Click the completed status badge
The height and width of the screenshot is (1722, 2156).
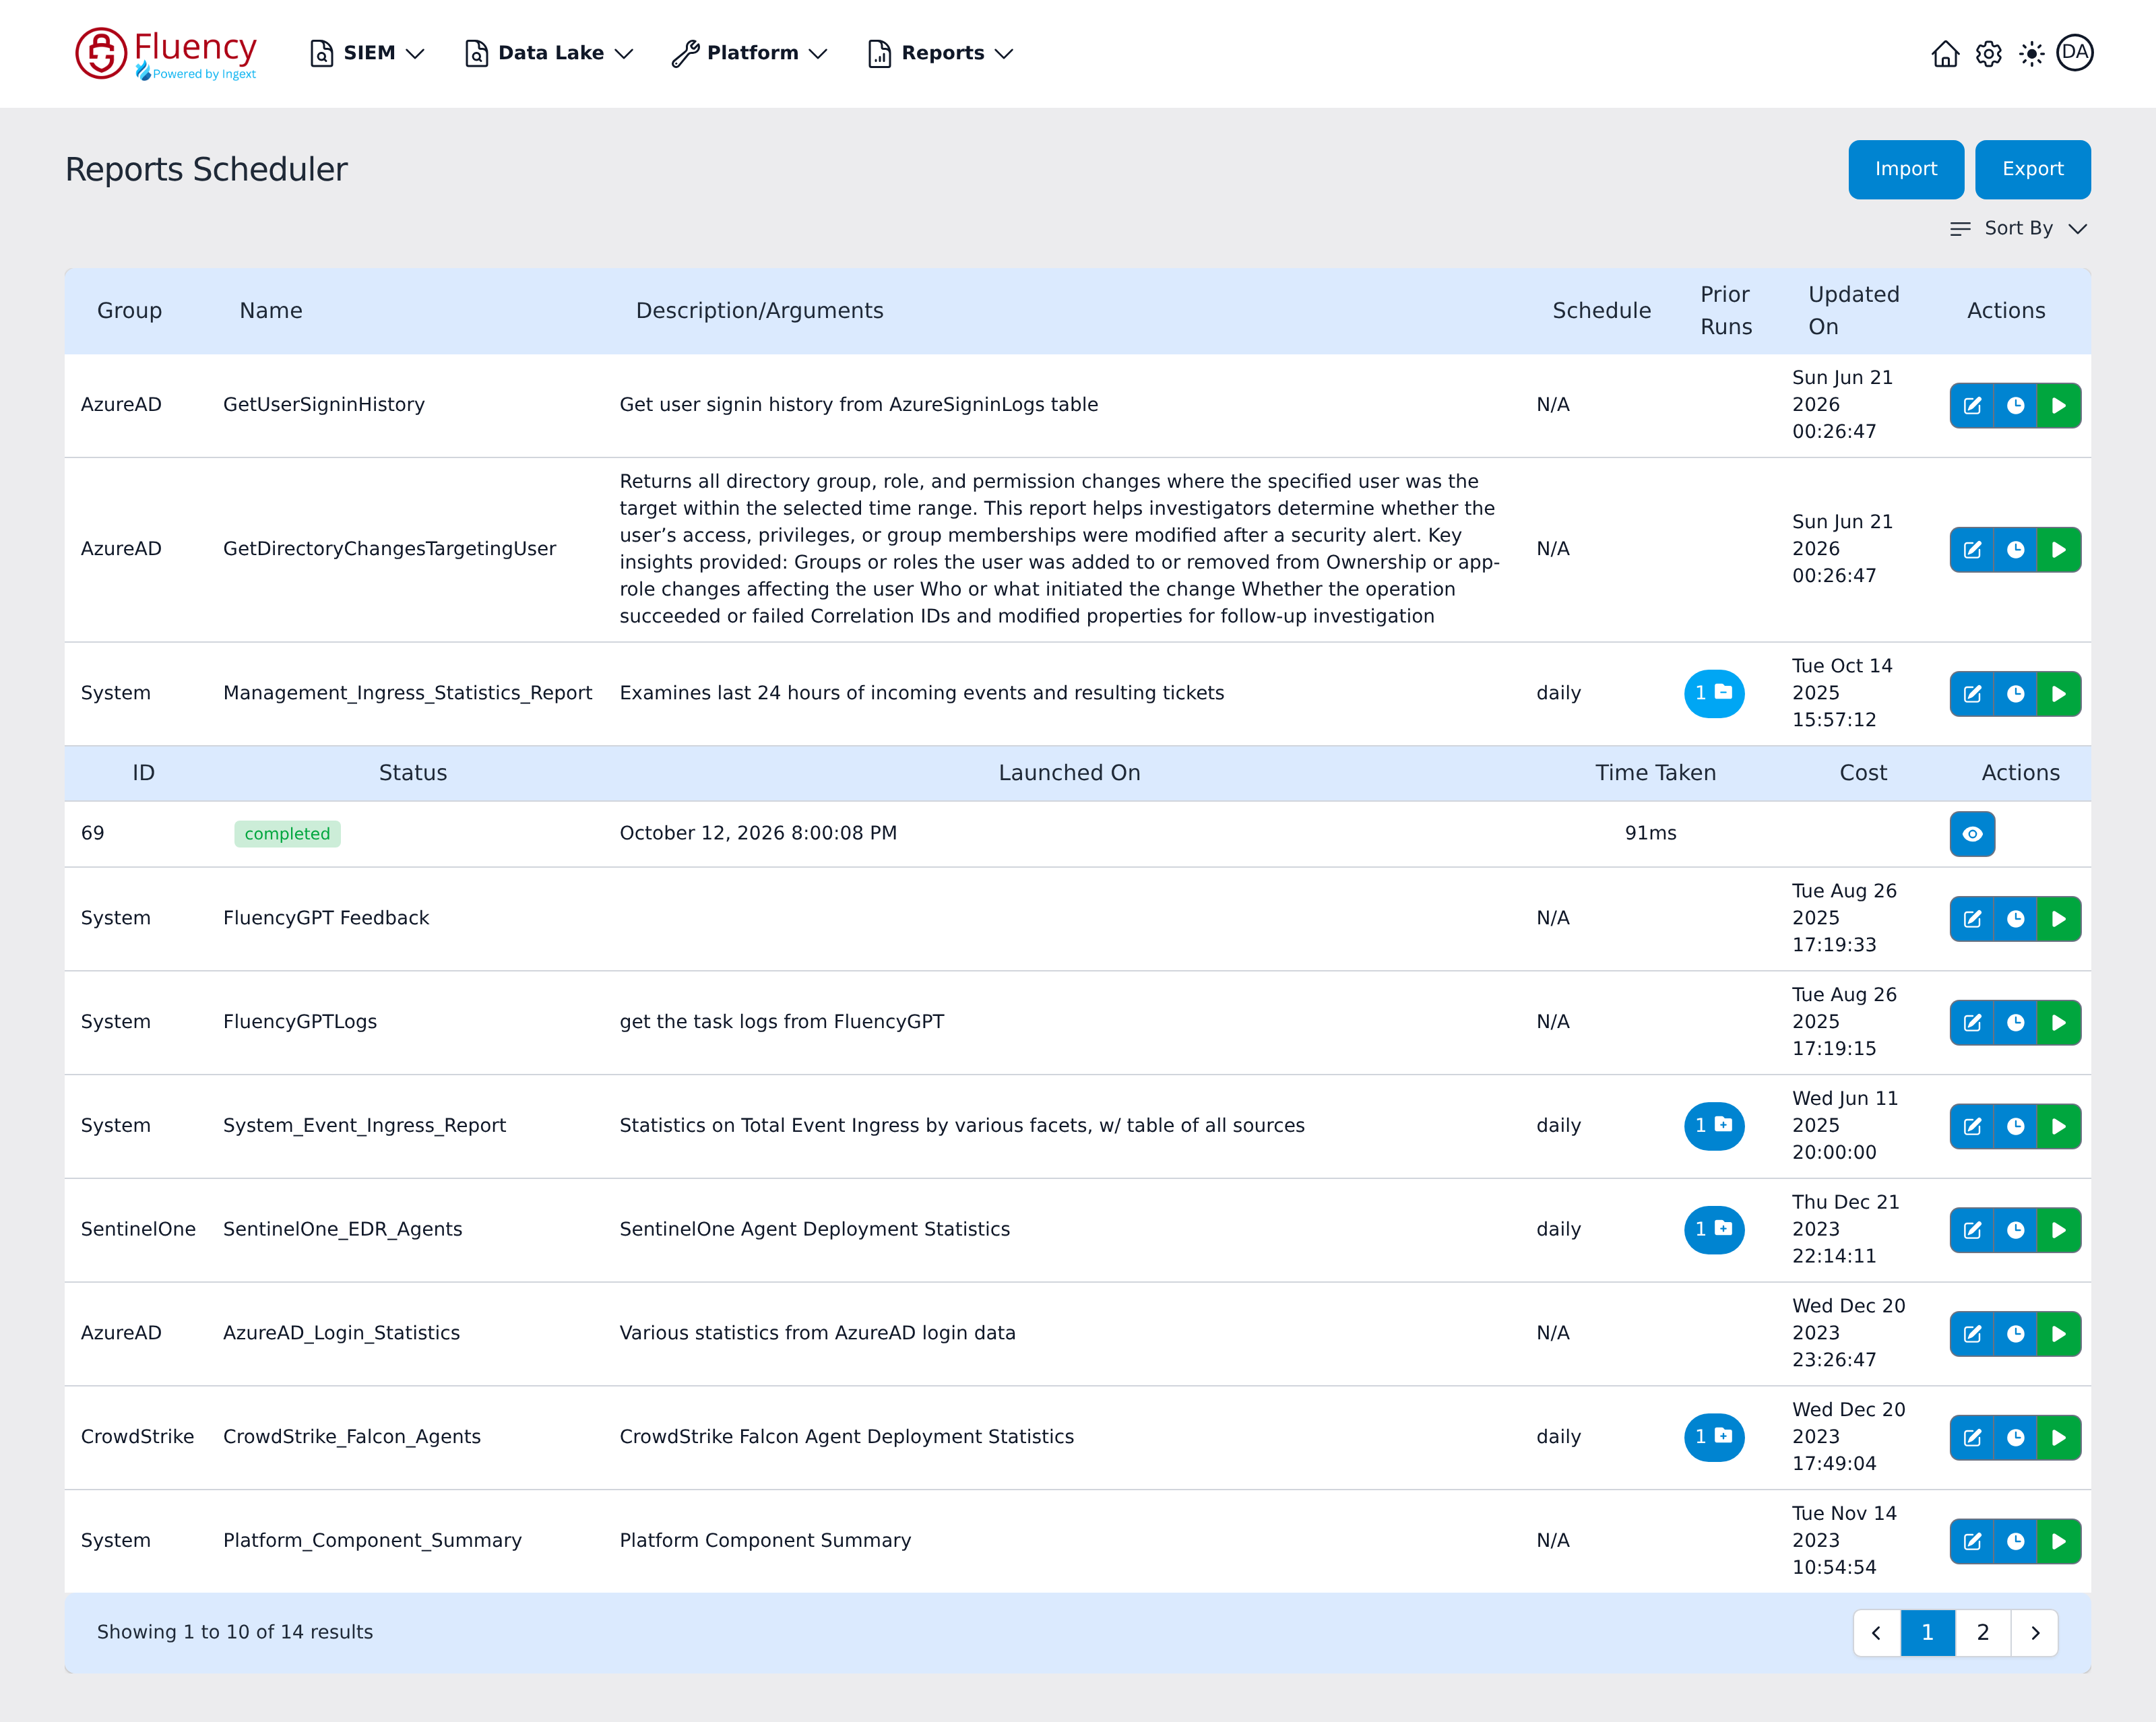tap(287, 834)
